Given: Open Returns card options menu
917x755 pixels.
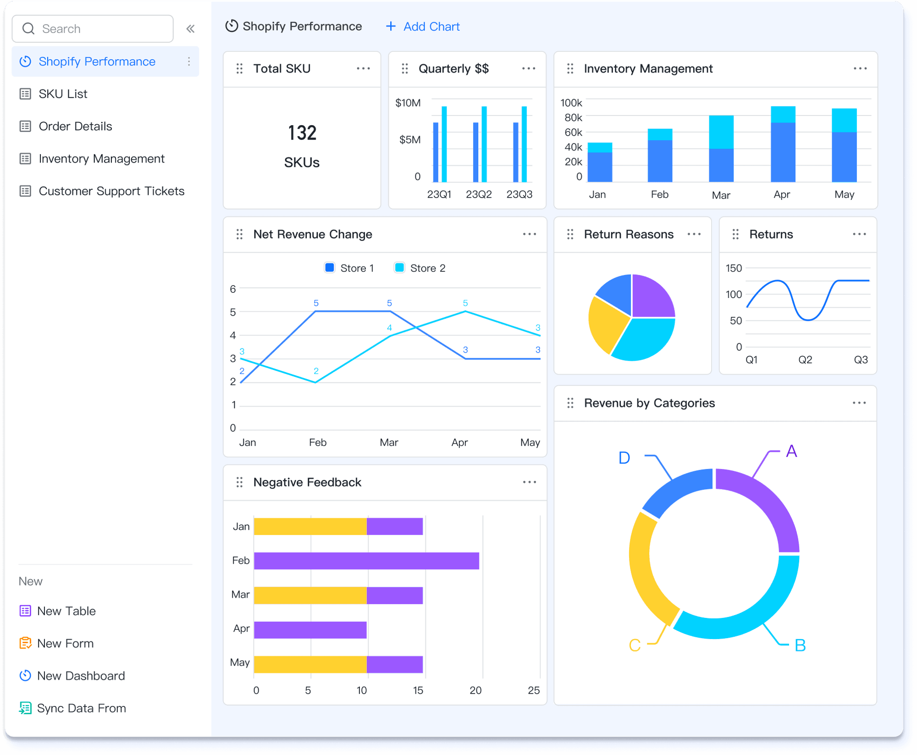Looking at the screenshot, I should coord(859,234).
